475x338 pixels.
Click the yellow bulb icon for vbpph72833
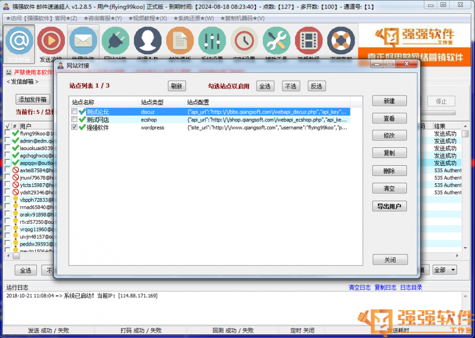15,200
